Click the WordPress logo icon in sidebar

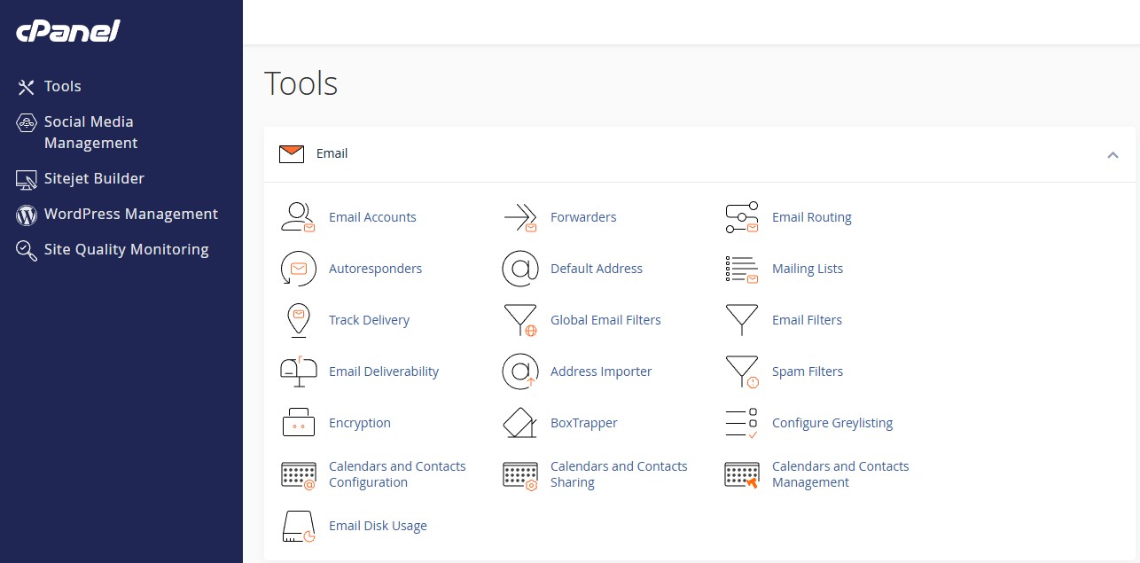pos(27,215)
